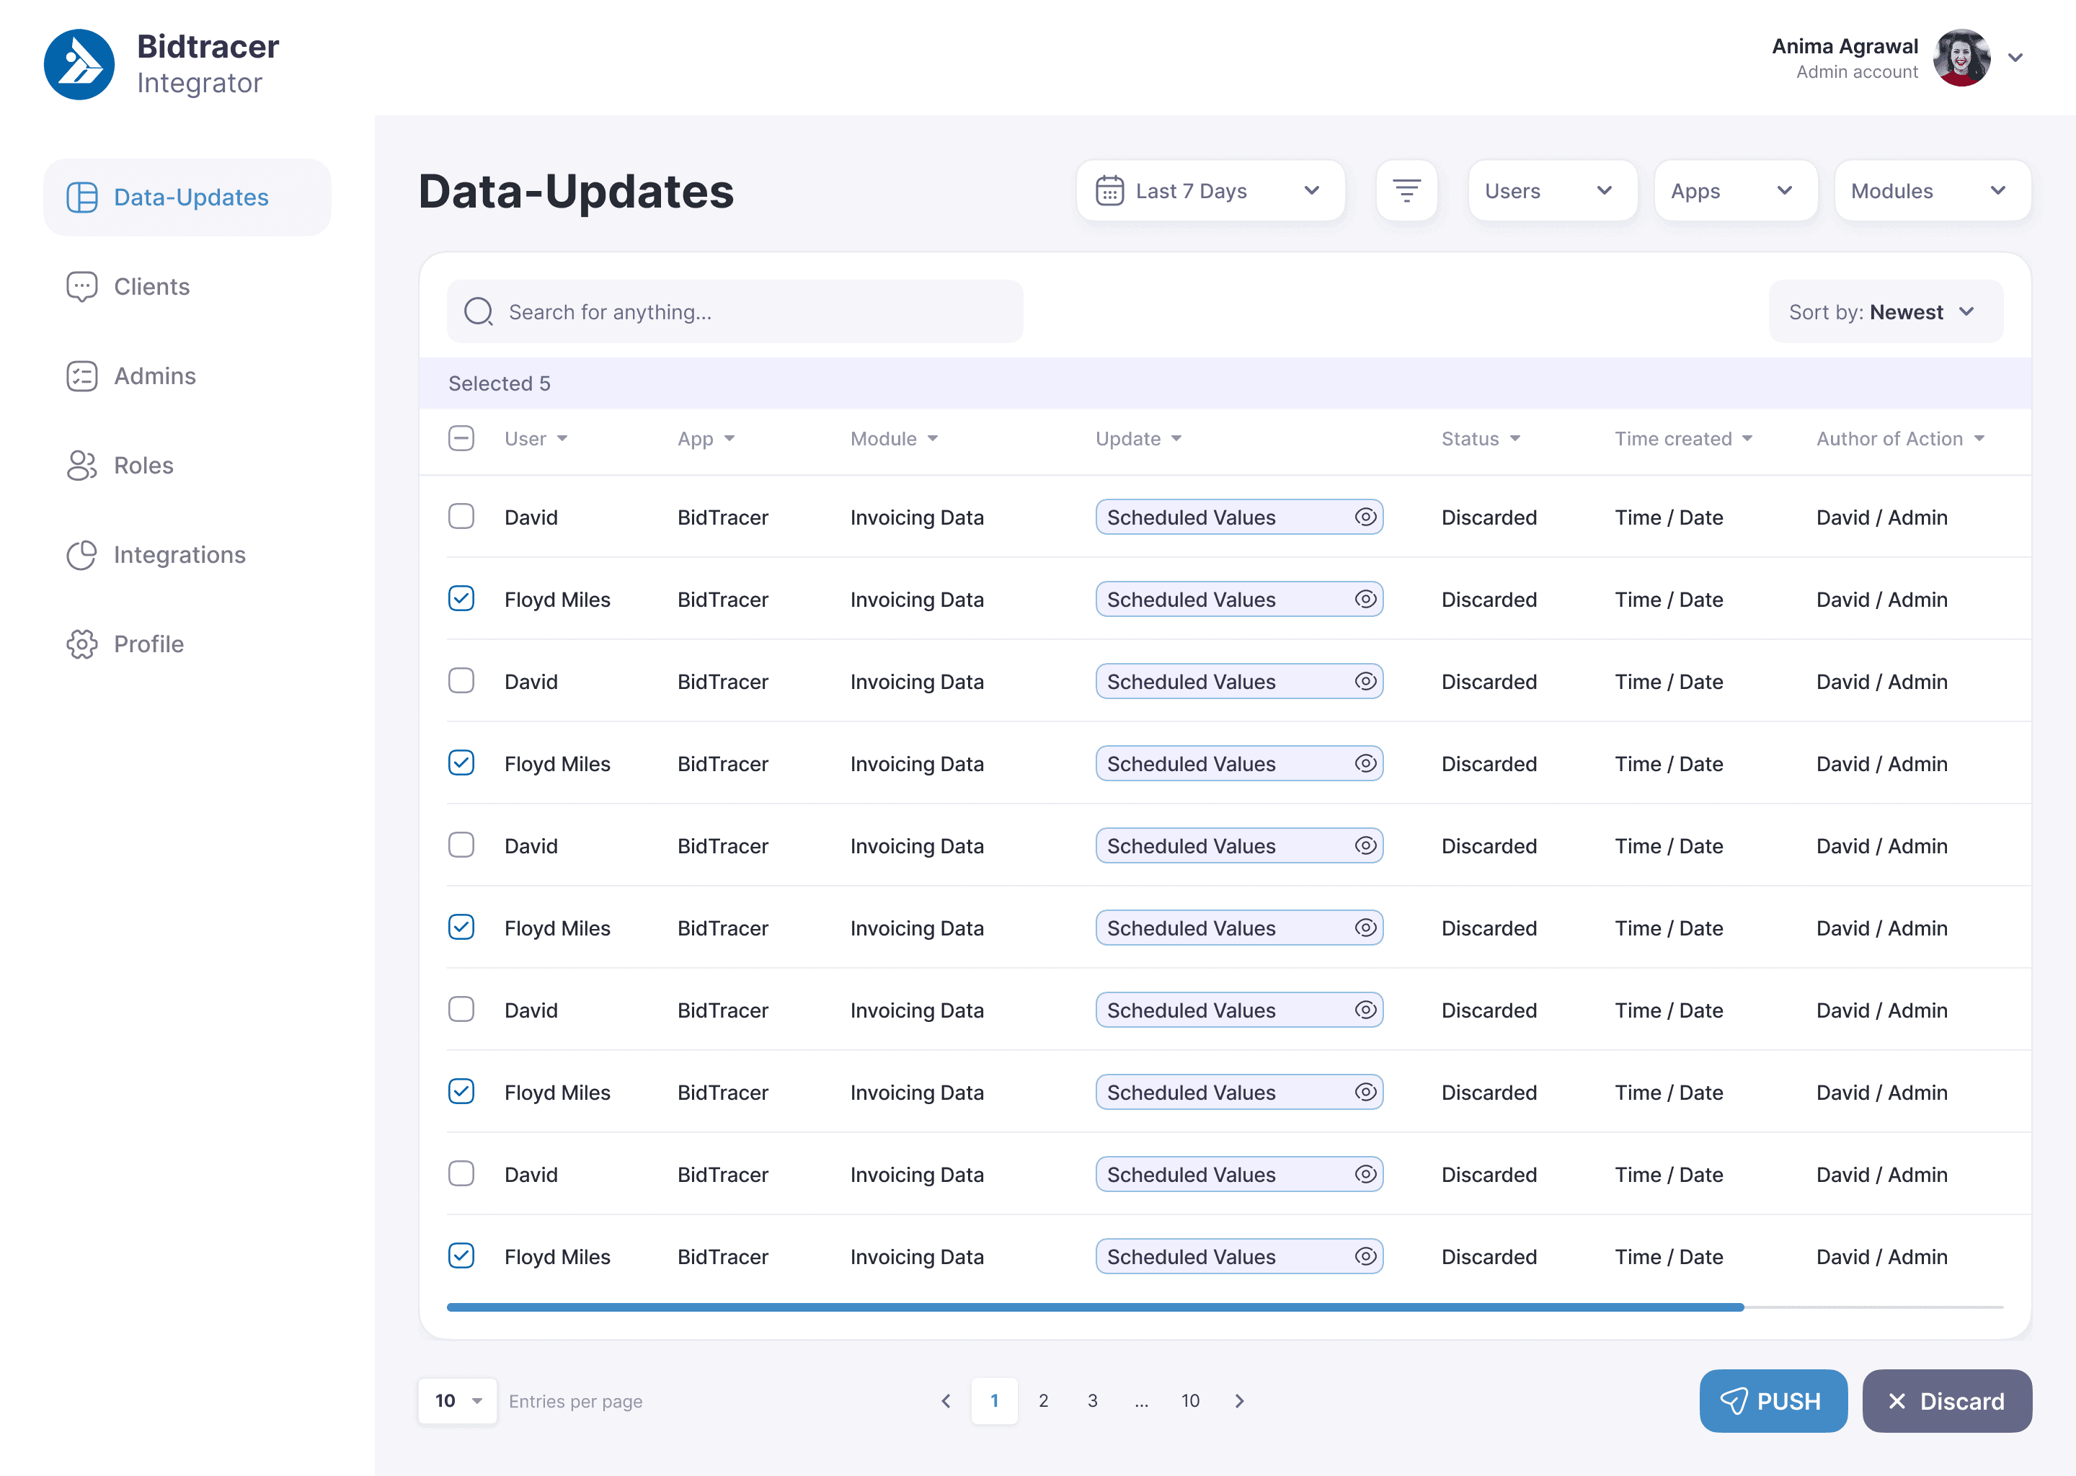
Task: Click the Search for anything field
Action: point(735,312)
